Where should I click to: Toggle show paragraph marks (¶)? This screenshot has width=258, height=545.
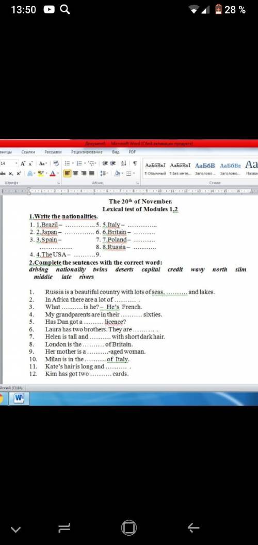click(x=135, y=164)
